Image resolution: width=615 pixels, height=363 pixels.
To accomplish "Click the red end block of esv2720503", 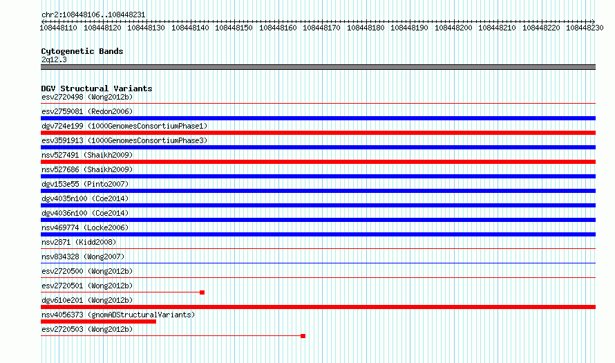I will pyautogui.click(x=303, y=336).
